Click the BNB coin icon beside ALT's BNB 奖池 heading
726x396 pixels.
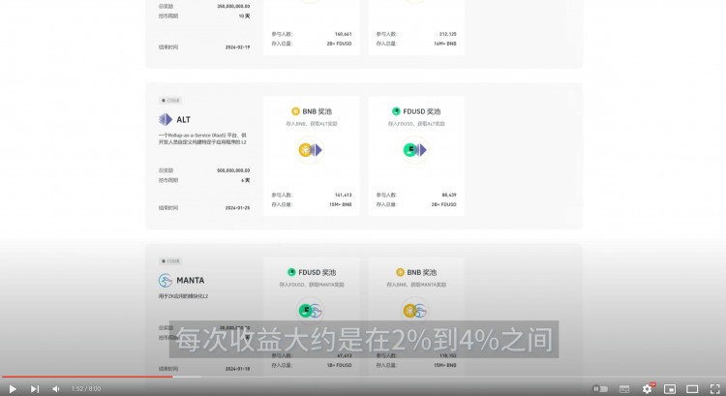(x=295, y=111)
